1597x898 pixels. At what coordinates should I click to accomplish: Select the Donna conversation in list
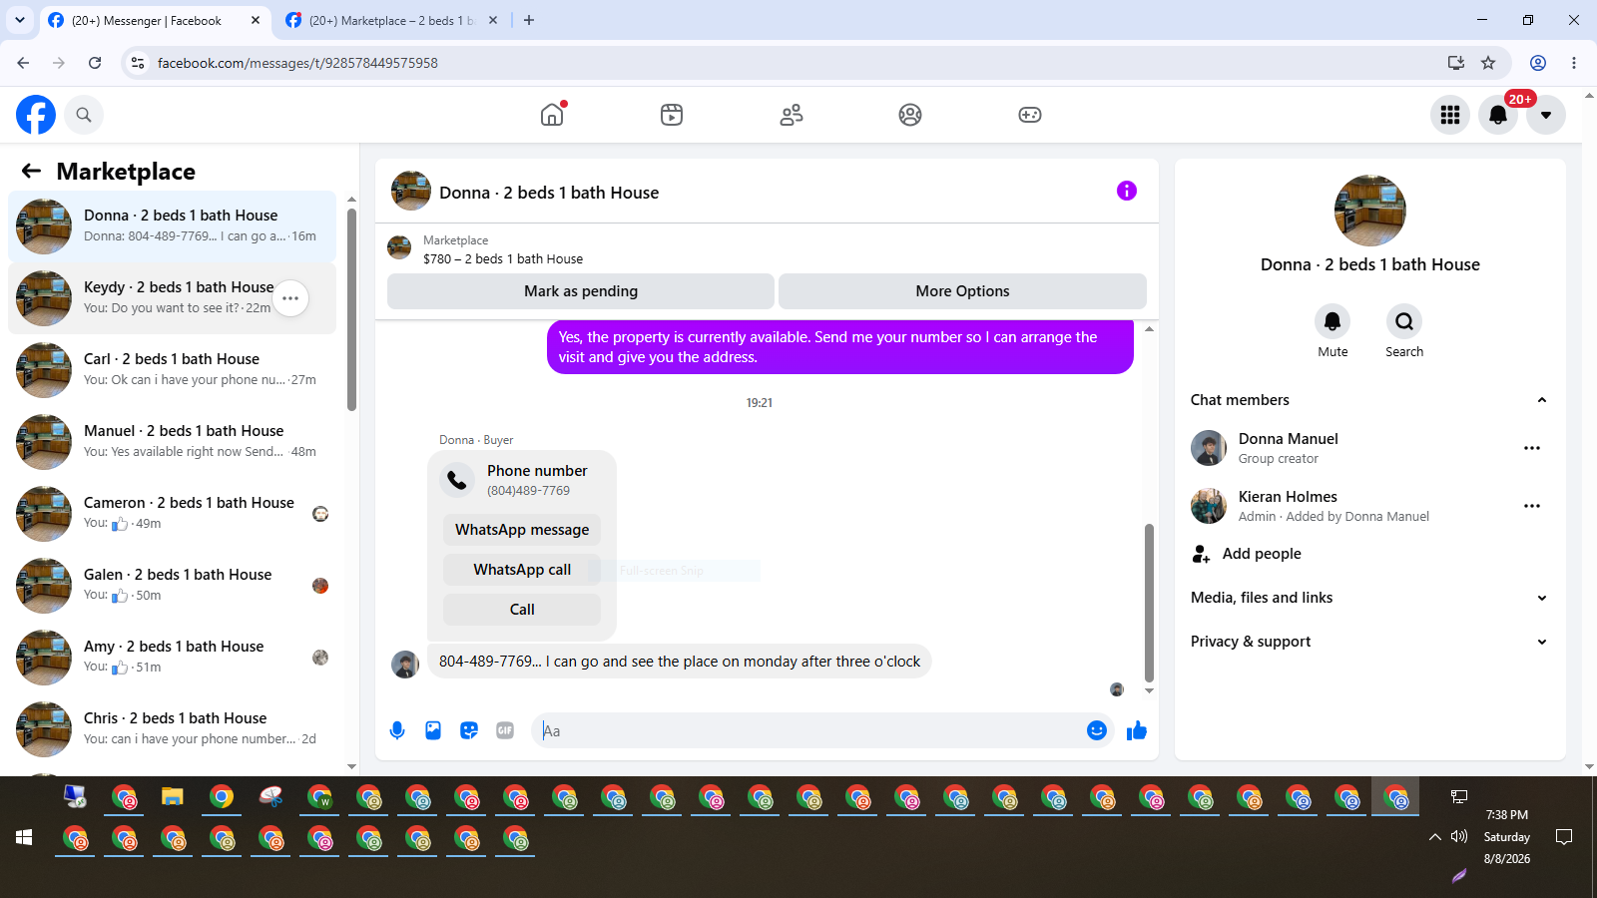pos(172,226)
